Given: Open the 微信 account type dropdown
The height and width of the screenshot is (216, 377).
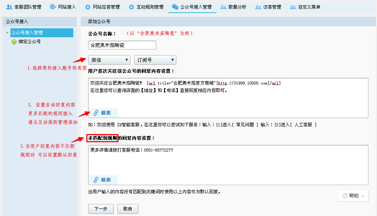Looking at the screenshot, I should tap(109, 60).
